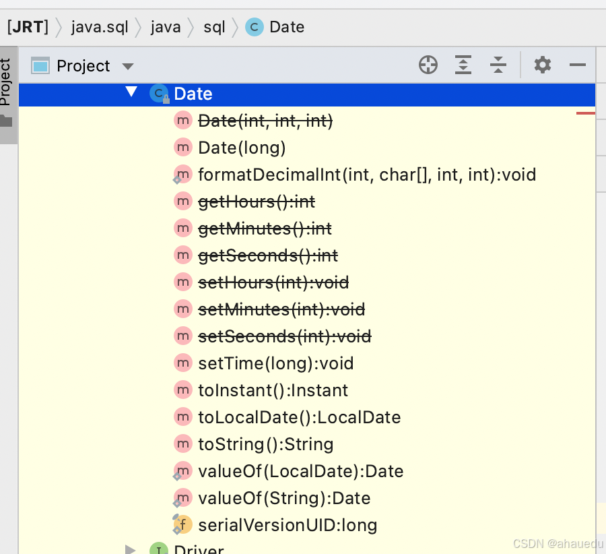Select the Date(long) method icon

coord(182,148)
